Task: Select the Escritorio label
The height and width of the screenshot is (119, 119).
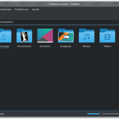Action: (x=45, y=46)
